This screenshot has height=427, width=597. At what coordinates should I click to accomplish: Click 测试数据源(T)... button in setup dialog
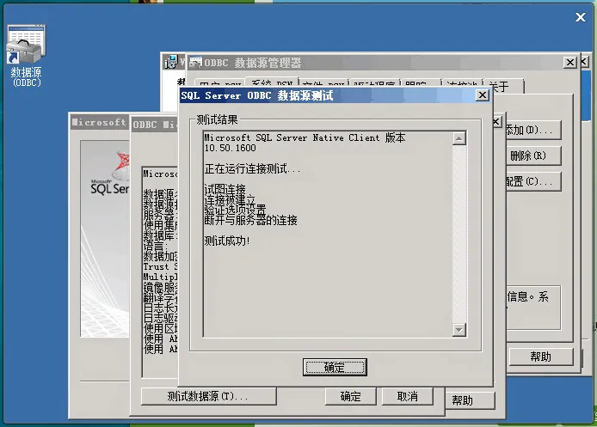point(209,396)
